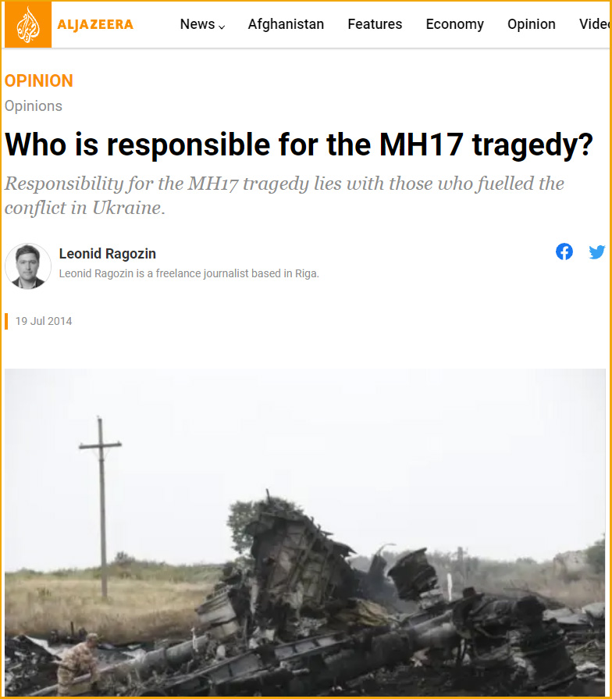Go to the Features section
612x699 pixels.
[375, 24]
